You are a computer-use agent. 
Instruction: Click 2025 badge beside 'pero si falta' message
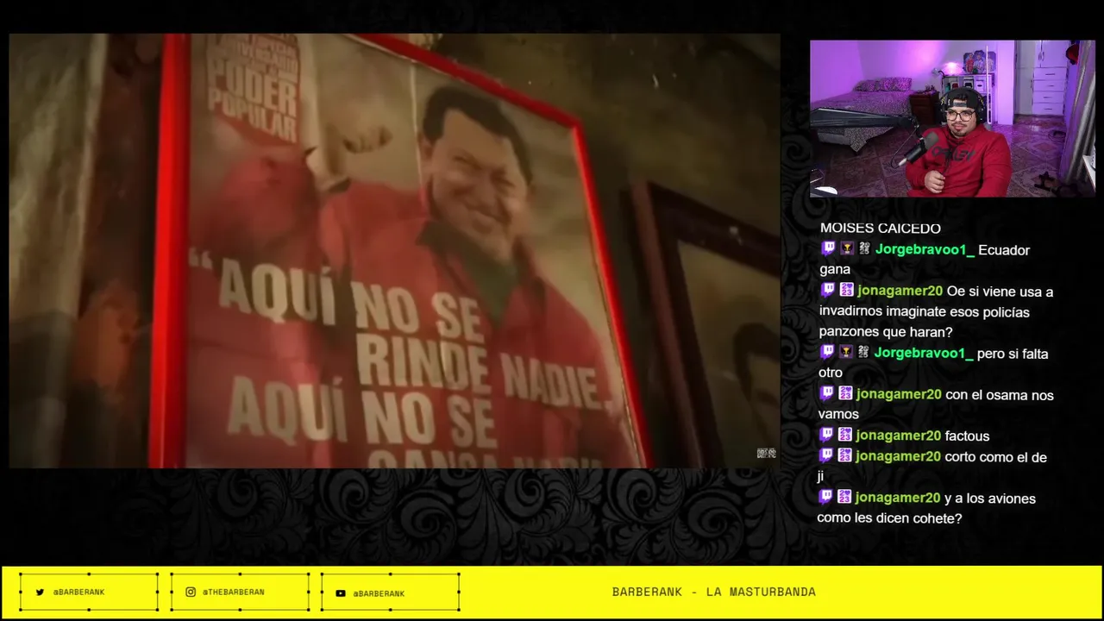tap(863, 352)
